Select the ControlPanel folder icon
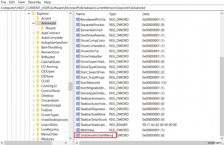Screen dimensions: 224x145 tap(38, 91)
